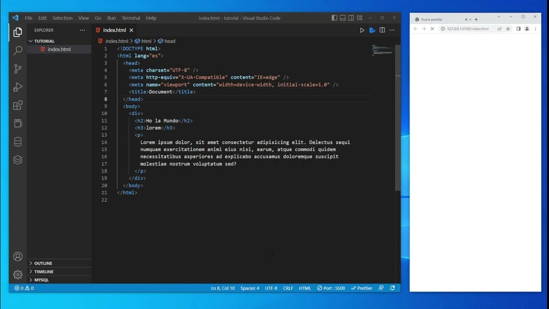Open the notebook-style activity bar icon

click(18, 124)
